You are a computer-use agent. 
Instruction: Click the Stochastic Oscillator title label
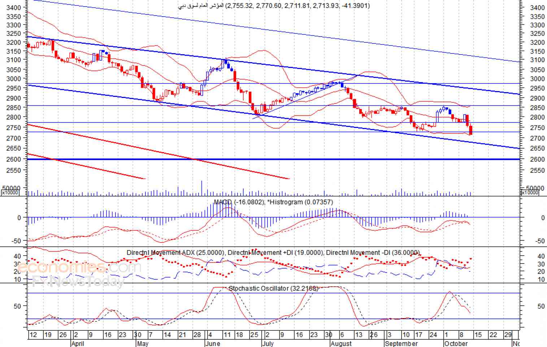pos(273,288)
